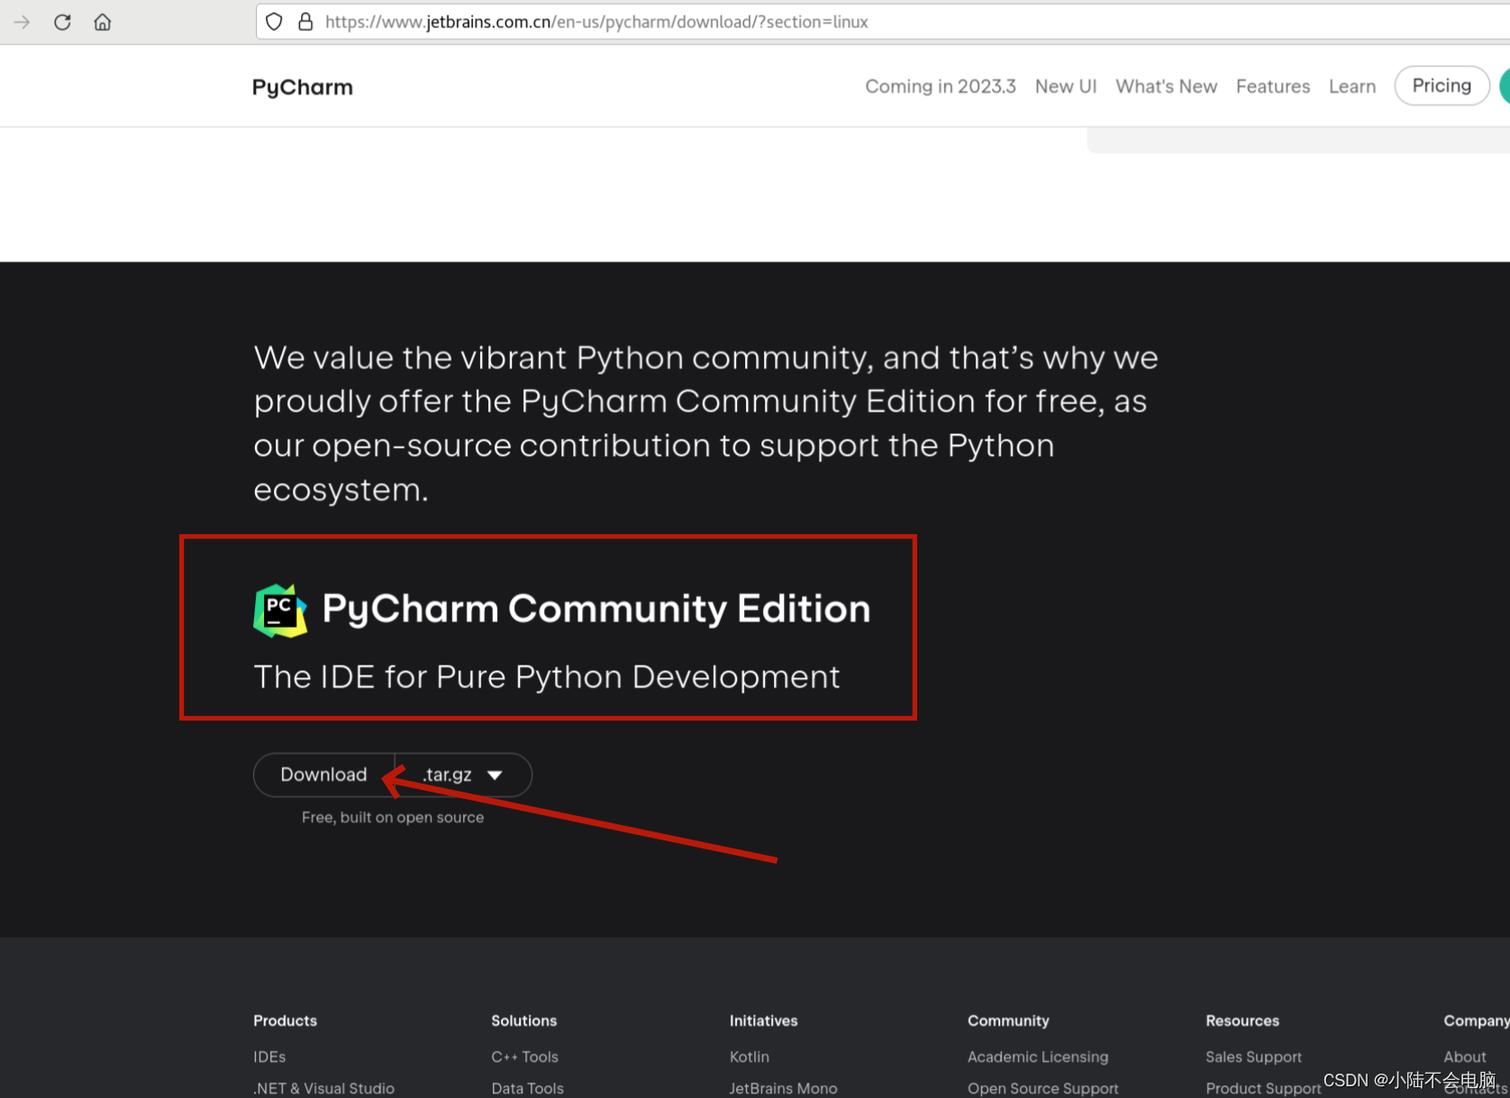
Task: Open Academic Licensing link under Community
Action: coord(1038,1057)
